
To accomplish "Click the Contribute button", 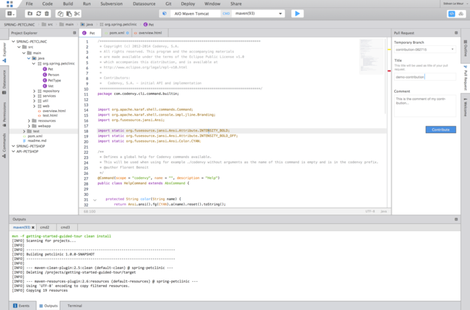I will click(x=440, y=129).
